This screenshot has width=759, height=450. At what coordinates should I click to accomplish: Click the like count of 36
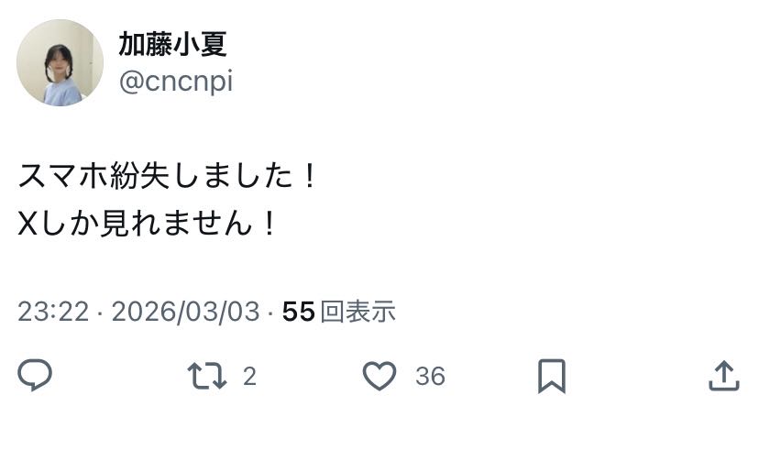click(x=430, y=377)
